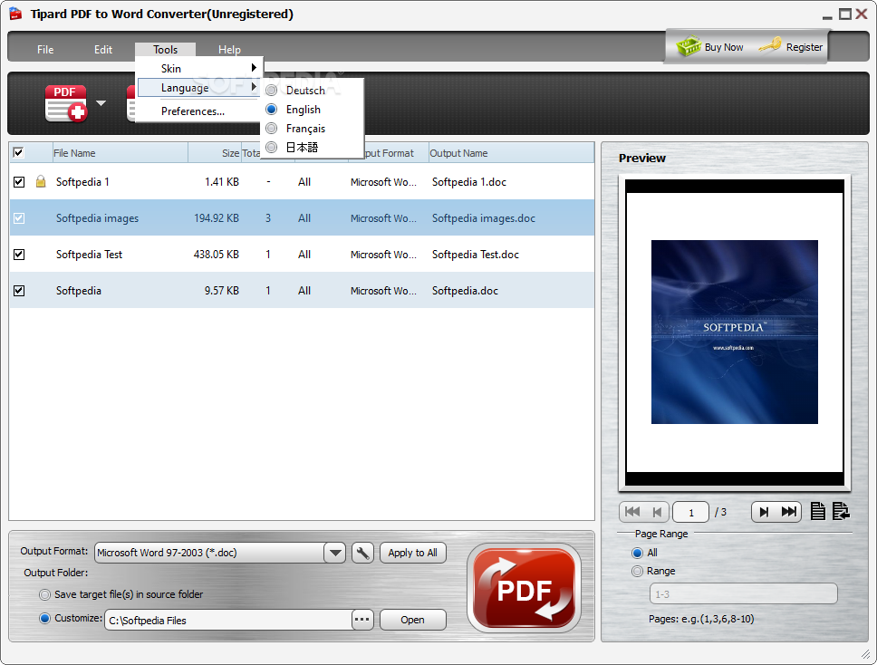
Task: Expand the Language submenu
Action: tap(198, 87)
